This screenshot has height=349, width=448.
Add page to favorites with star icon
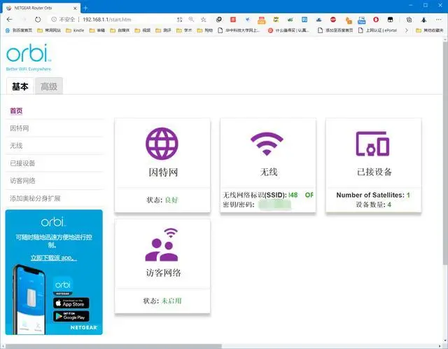[204, 20]
